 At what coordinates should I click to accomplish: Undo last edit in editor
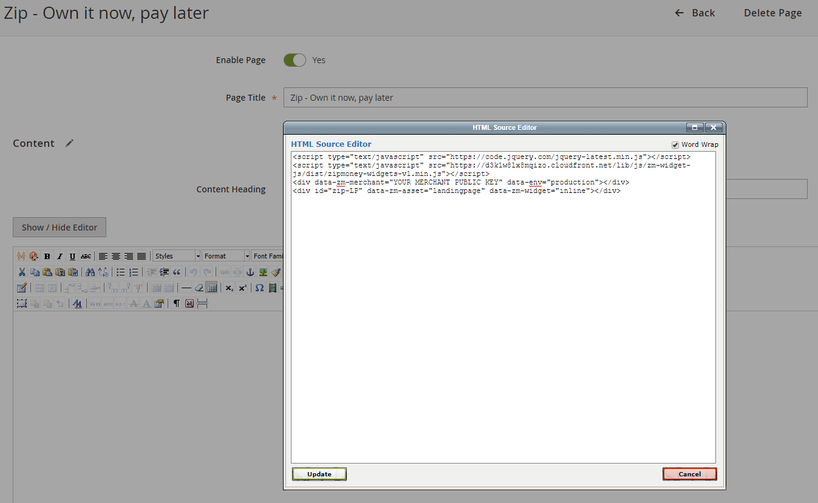coord(193,272)
